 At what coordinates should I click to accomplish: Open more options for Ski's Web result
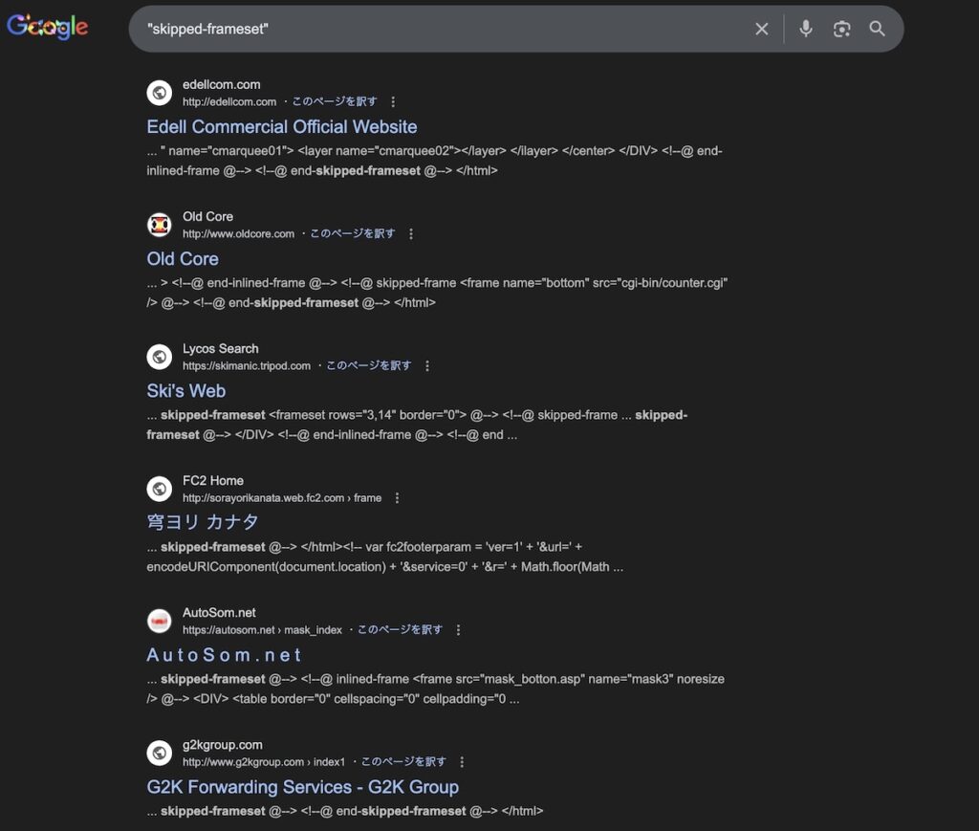pos(427,365)
